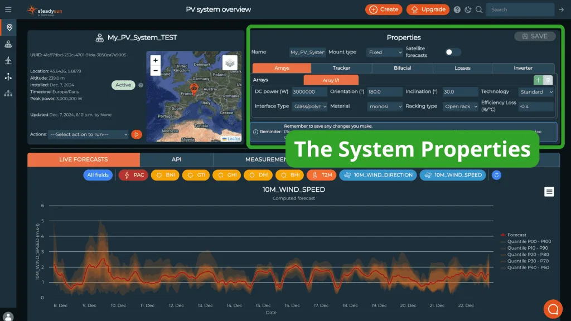Open the chart export menu icon
571x321 pixels.
pyautogui.click(x=549, y=191)
